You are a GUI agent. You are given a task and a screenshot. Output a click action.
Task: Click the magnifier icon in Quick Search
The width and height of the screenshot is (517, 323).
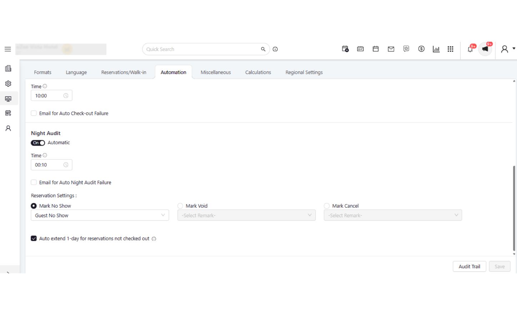pos(263,49)
